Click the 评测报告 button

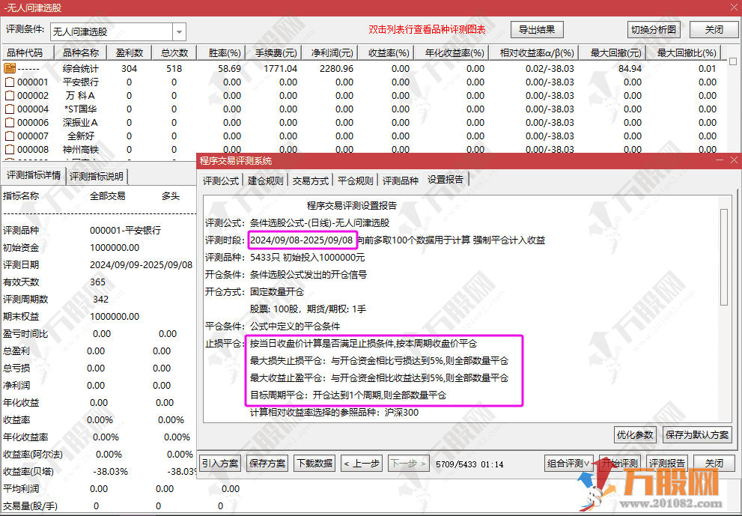[x=667, y=463]
